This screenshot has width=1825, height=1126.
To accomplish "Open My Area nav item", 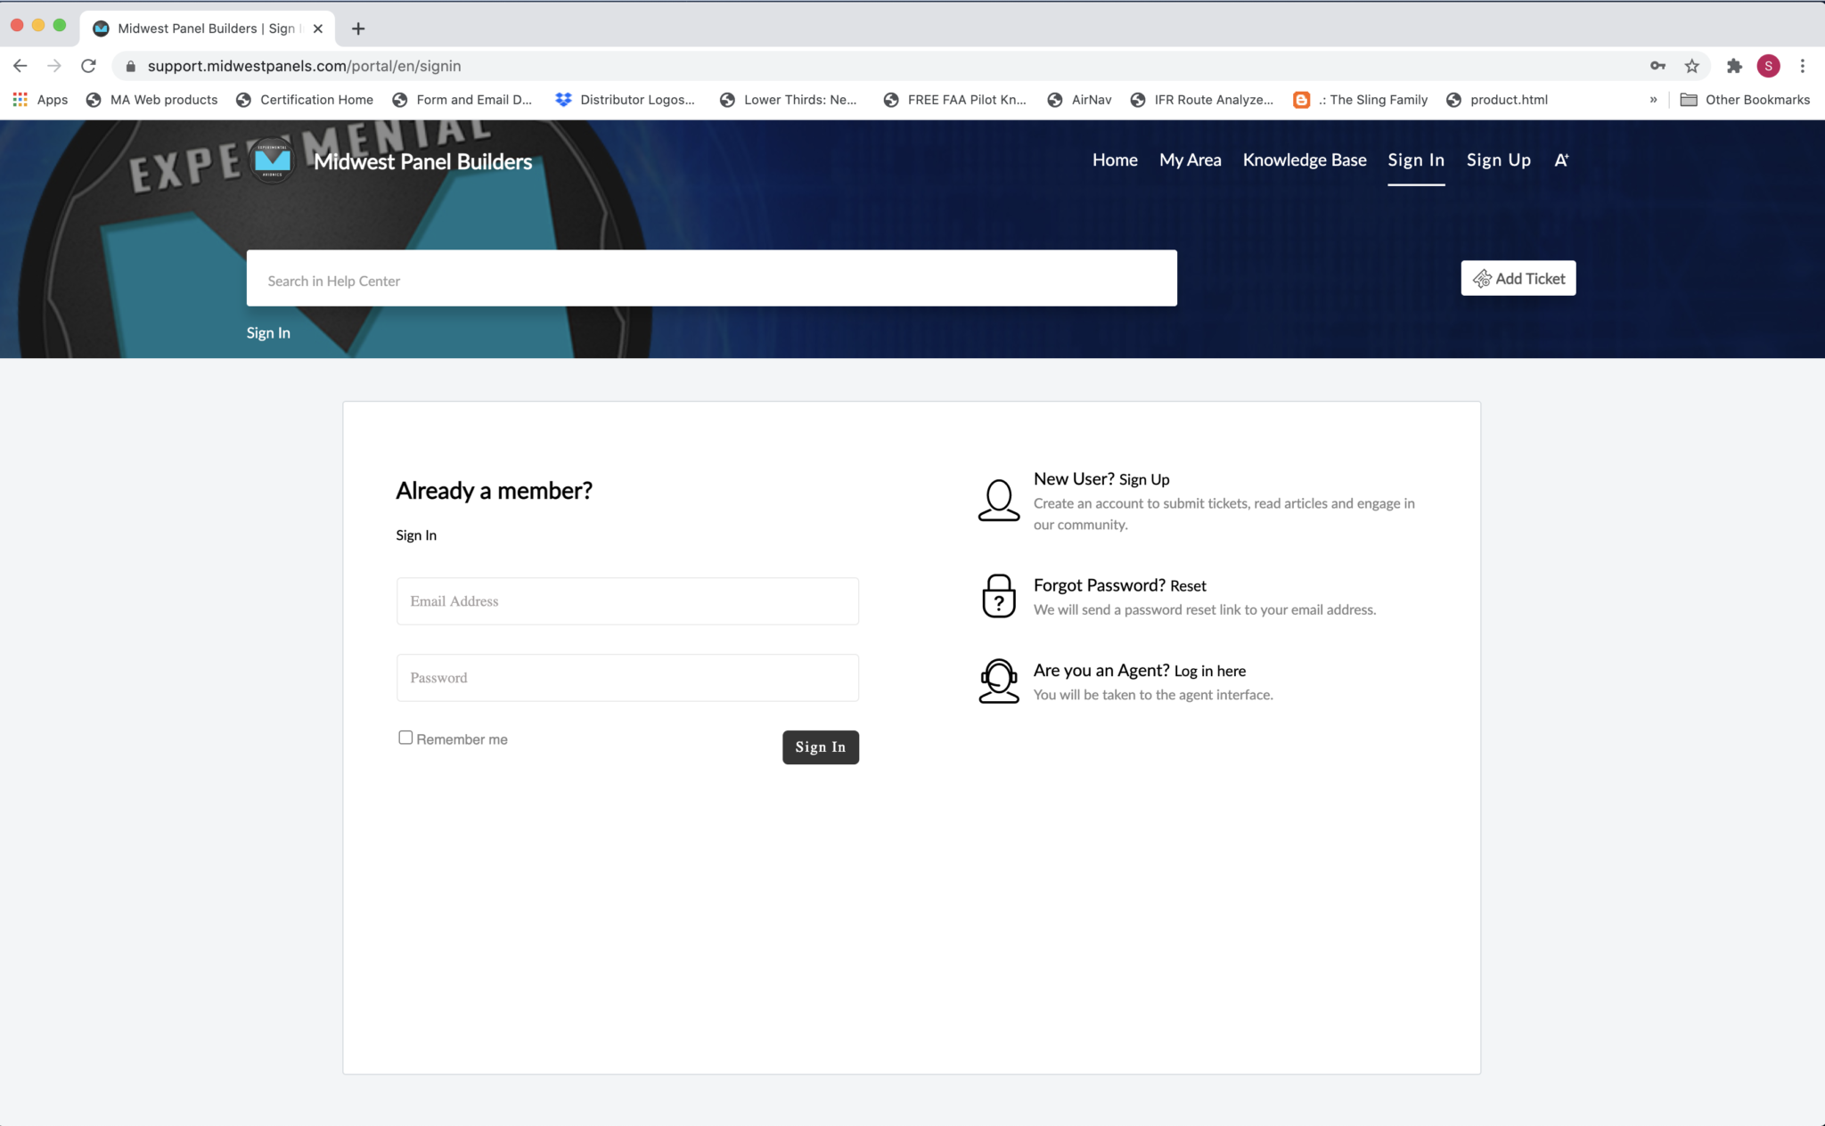I will point(1190,160).
